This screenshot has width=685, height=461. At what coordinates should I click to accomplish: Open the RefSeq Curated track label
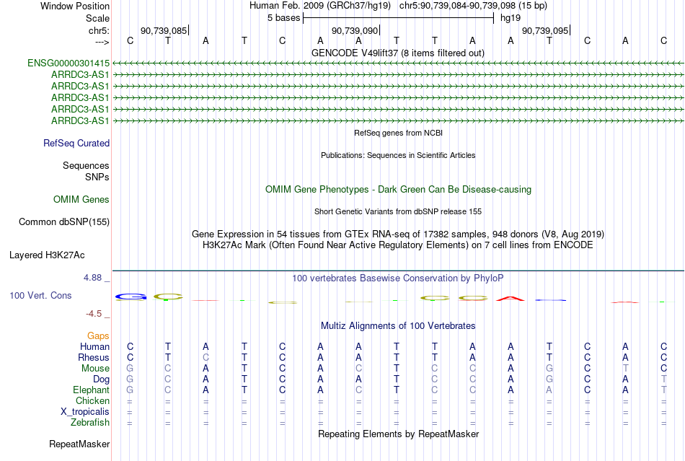(x=76, y=143)
